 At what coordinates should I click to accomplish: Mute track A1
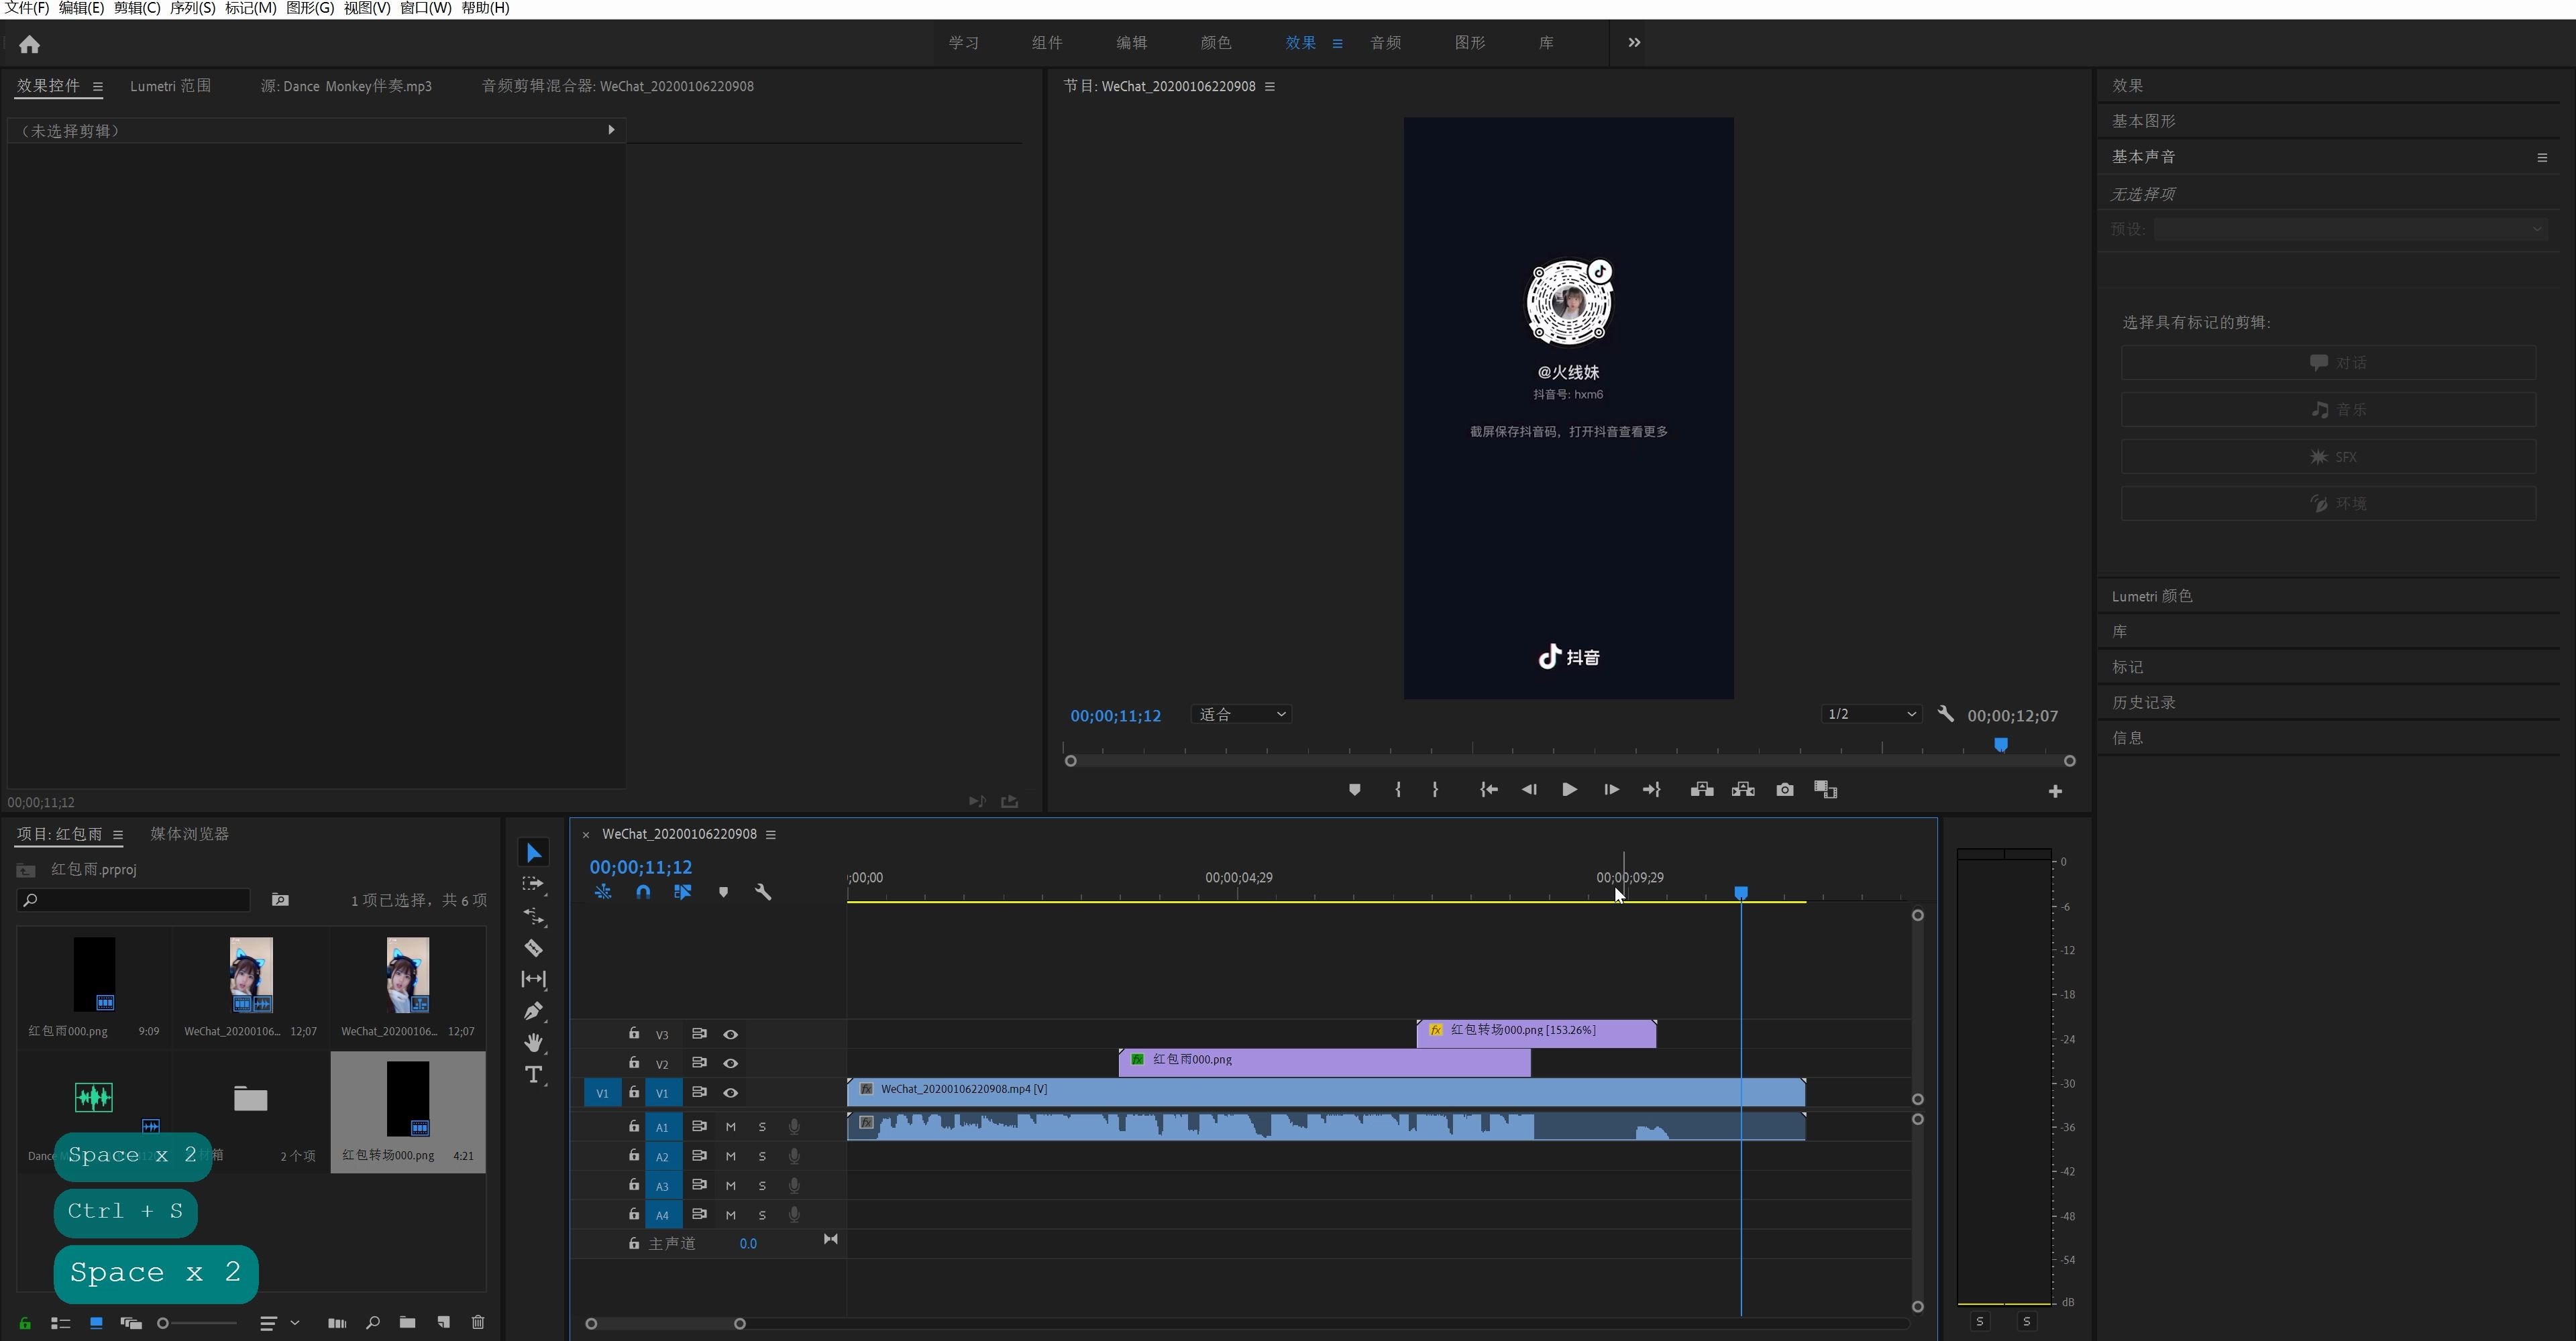point(730,1126)
